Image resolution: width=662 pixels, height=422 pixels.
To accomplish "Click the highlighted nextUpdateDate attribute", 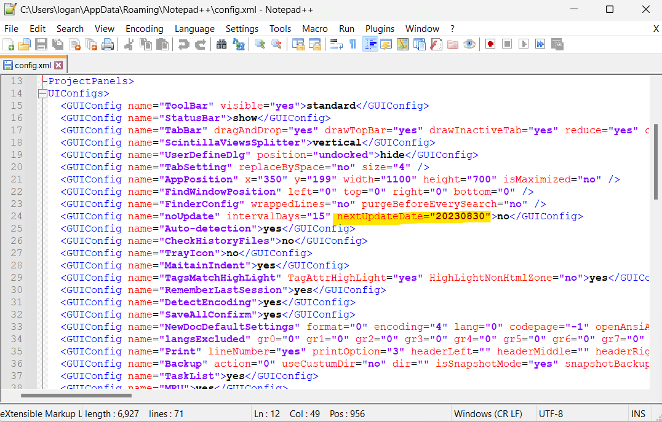I will pos(413,216).
